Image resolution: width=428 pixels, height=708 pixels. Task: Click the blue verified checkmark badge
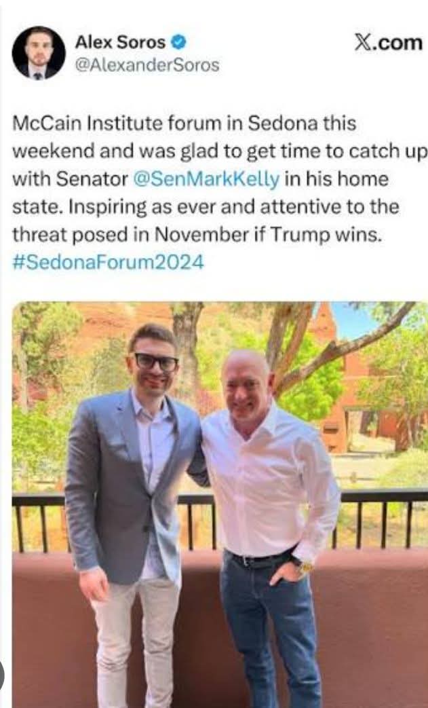[180, 43]
